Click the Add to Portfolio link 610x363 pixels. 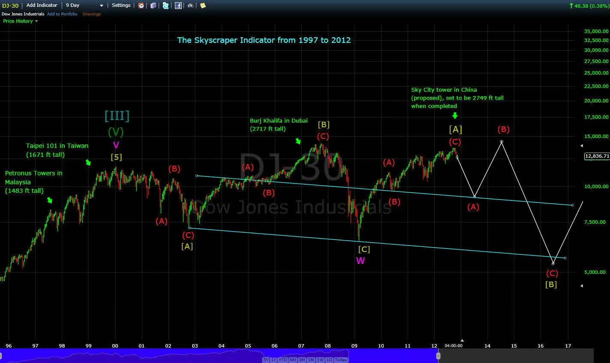tap(62, 14)
